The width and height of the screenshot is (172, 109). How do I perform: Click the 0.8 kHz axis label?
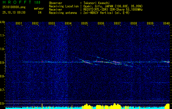[2, 76]
